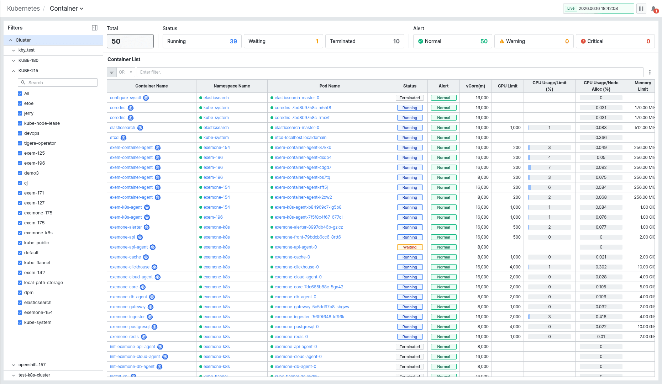Open the three-dot menu for Container List
The height and width of the screenshot is (384, 662).
(650, 72)
